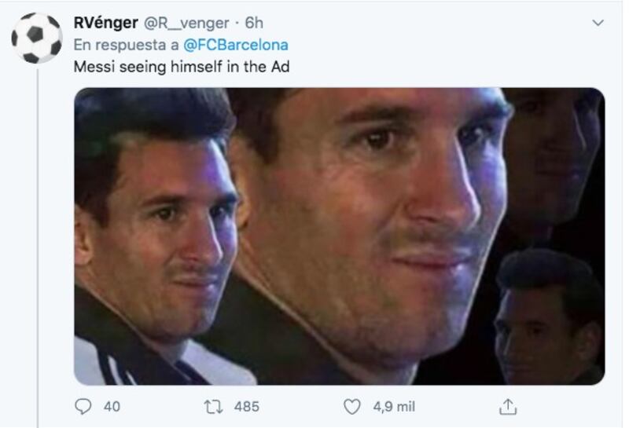Like the tweet with the heart icon
This screenshot has width=629, height=428.
(x=352, y=407)
